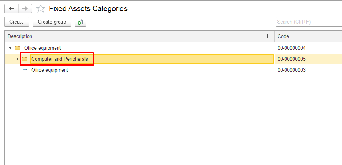This screenshot has width=342, height=165.
Task: Click the sort arrow in Description header
Action: click(x=267, y=36)
